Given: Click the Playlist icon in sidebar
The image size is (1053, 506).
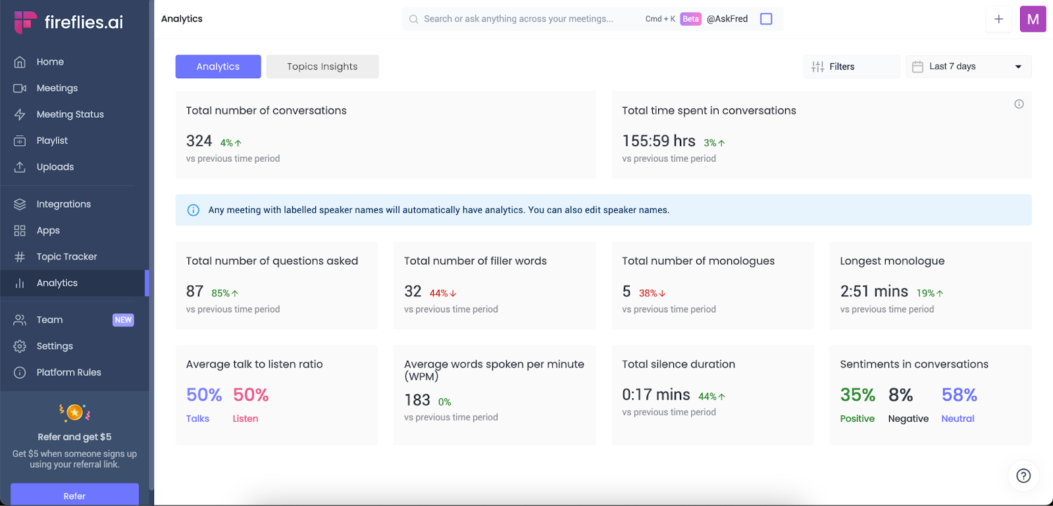Looking at the screenshot, I should point(20,141).
